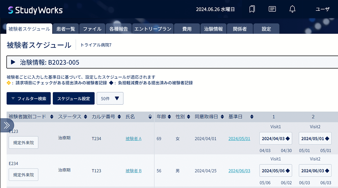Open 基準日 link 2024/05/01
Image resolution: width=338 pixels, height=188 pixels.
click(239, 139)
